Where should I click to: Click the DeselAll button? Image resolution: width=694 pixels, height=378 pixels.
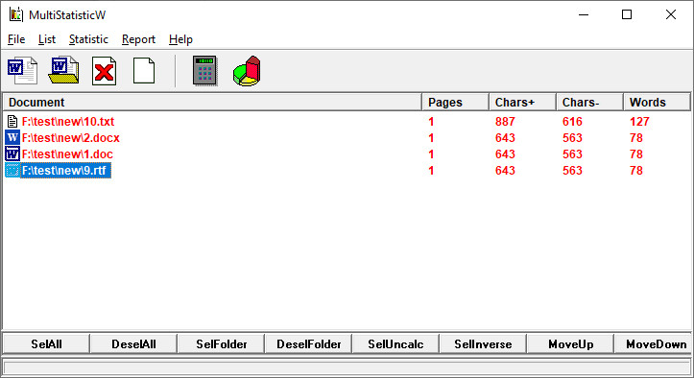point(133,343)
